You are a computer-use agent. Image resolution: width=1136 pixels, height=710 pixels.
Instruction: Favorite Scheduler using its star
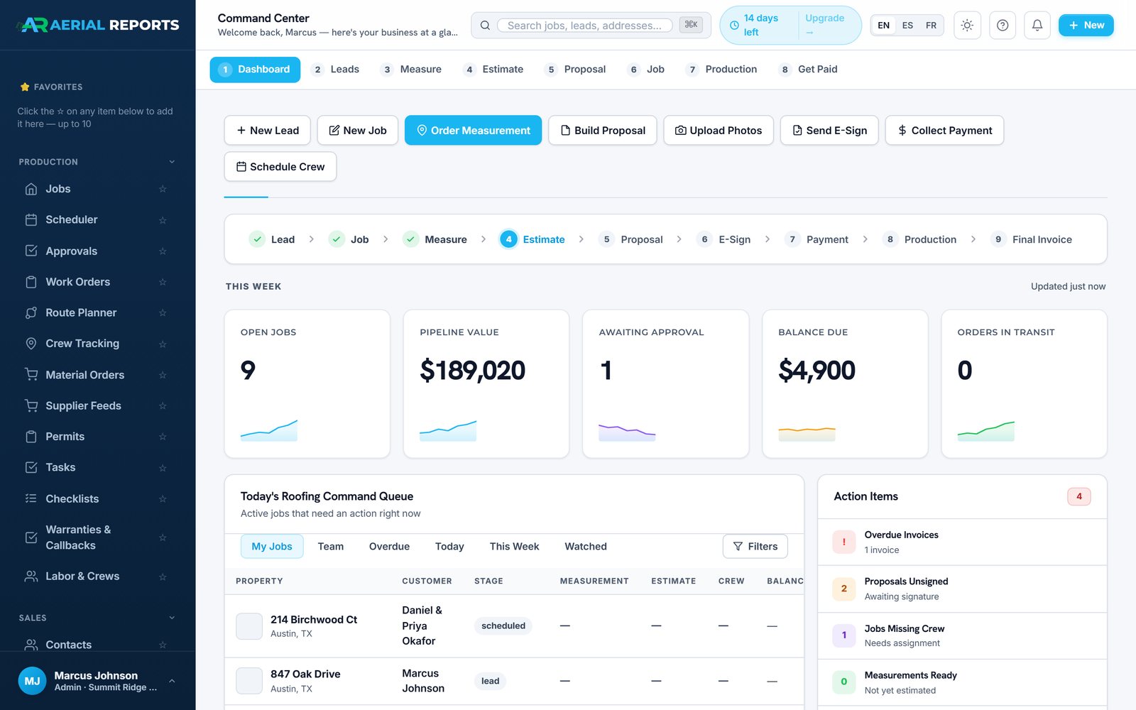tap(163, 220)
